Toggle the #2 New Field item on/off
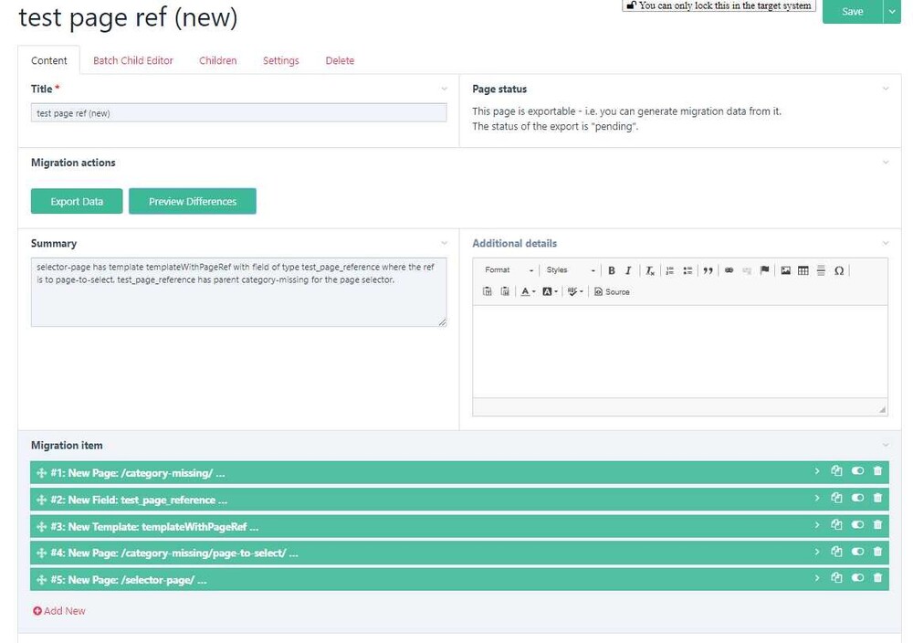Screen dimensions: 913x643 (x=857, y=499)
